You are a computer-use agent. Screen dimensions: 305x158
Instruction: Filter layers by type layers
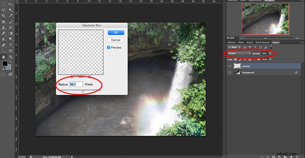tap(255, 47)
